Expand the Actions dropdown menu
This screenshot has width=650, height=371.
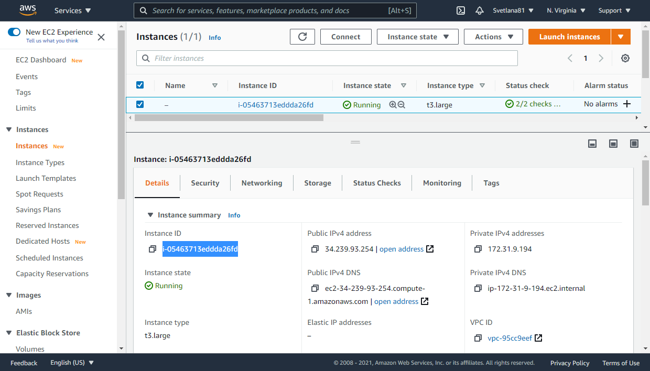coord(493,37)
